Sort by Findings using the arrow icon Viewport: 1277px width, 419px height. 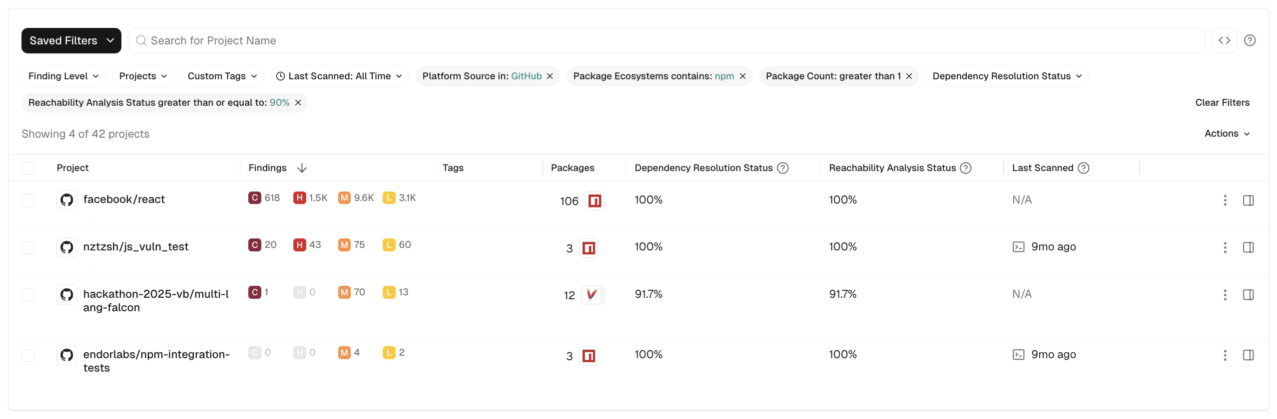(302, 168)
